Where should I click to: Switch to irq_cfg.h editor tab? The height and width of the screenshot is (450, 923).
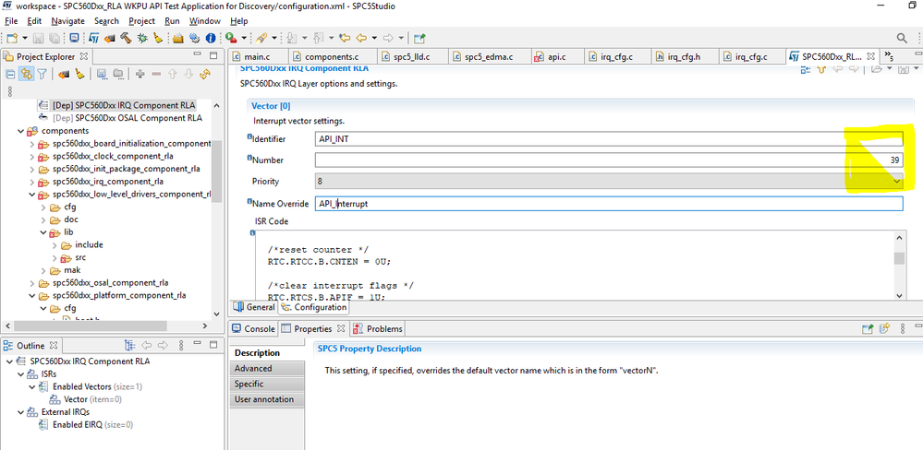tap(684, 57)
